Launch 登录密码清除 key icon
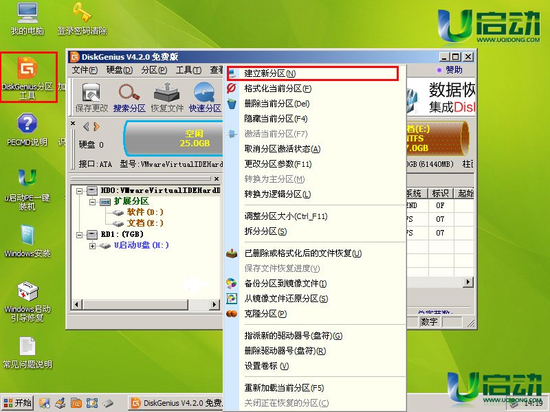The height and width of the screenshot is (412, 550). [x=82, y=19]
